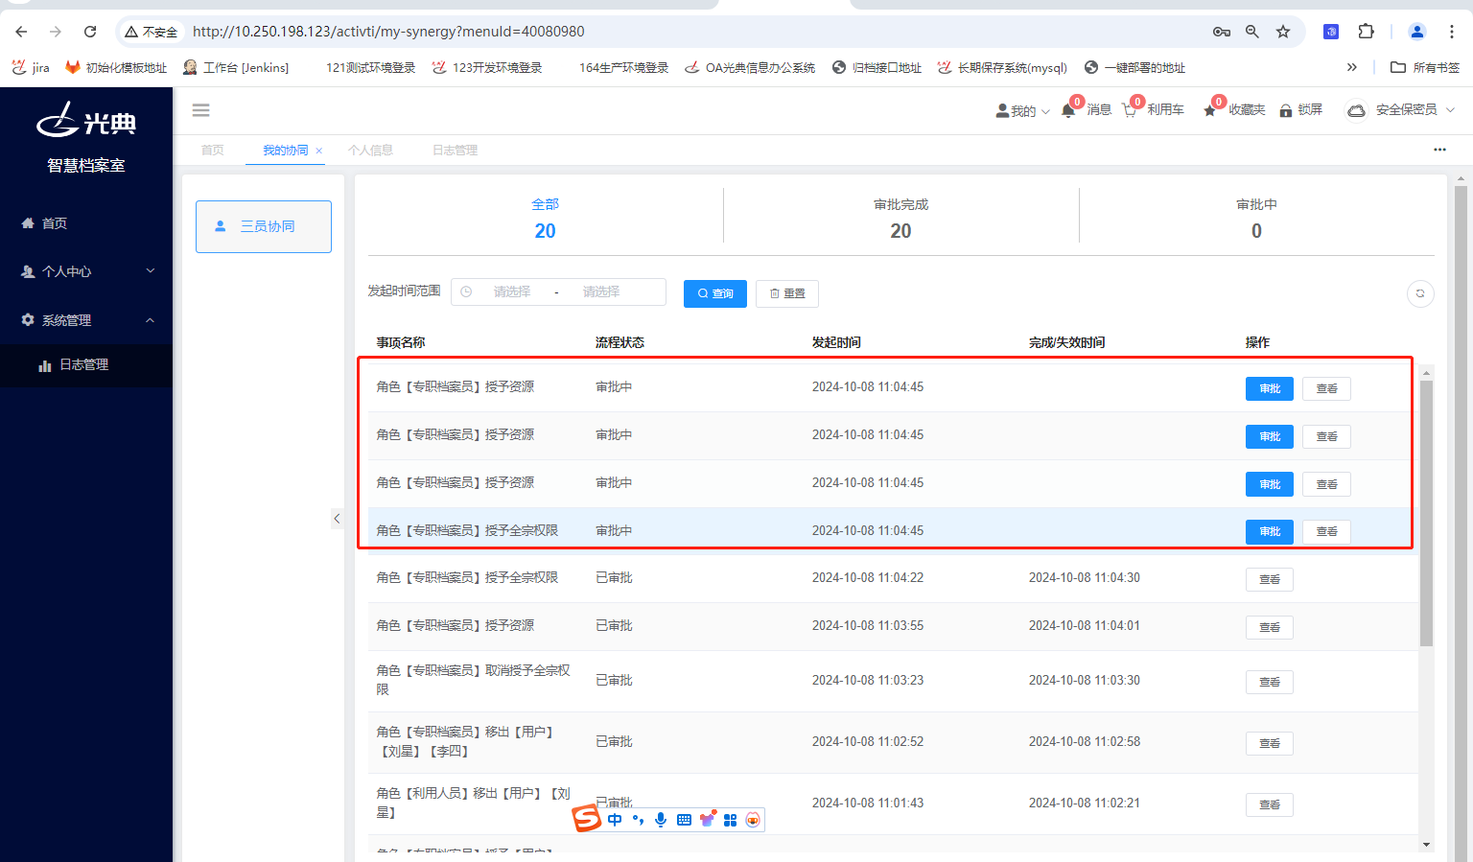This screenshot has width=1473, height=862.
Task: Switch to 个人信息 tab
Action: pos(370,150)
